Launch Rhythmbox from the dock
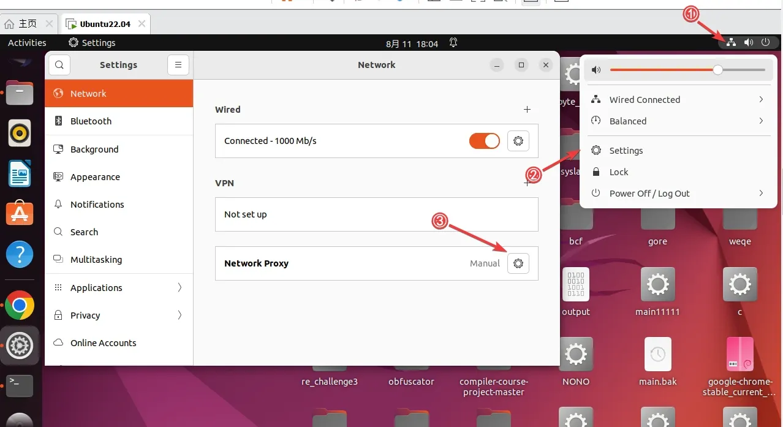The width and height of the screenshot is (783, 427). [x=20, y=133]
